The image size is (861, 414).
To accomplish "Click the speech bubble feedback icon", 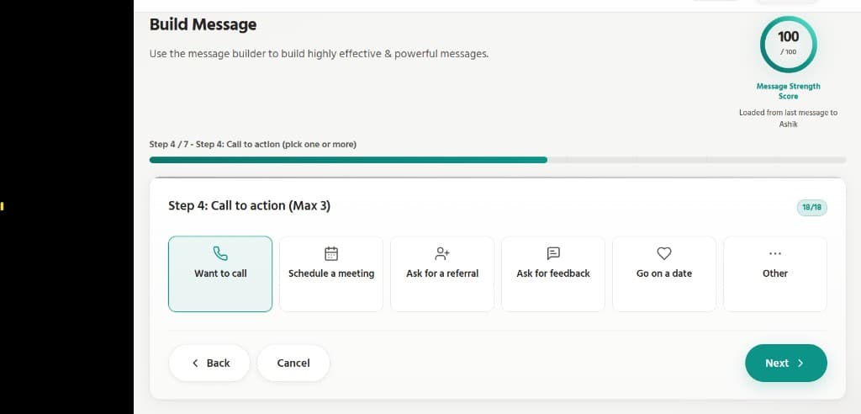I will coord(553,252).
